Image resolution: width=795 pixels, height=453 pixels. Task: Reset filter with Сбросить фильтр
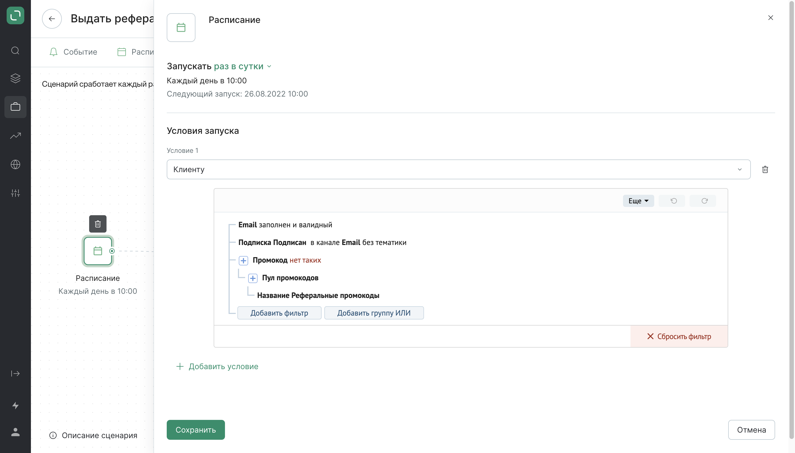coord(679,336)
